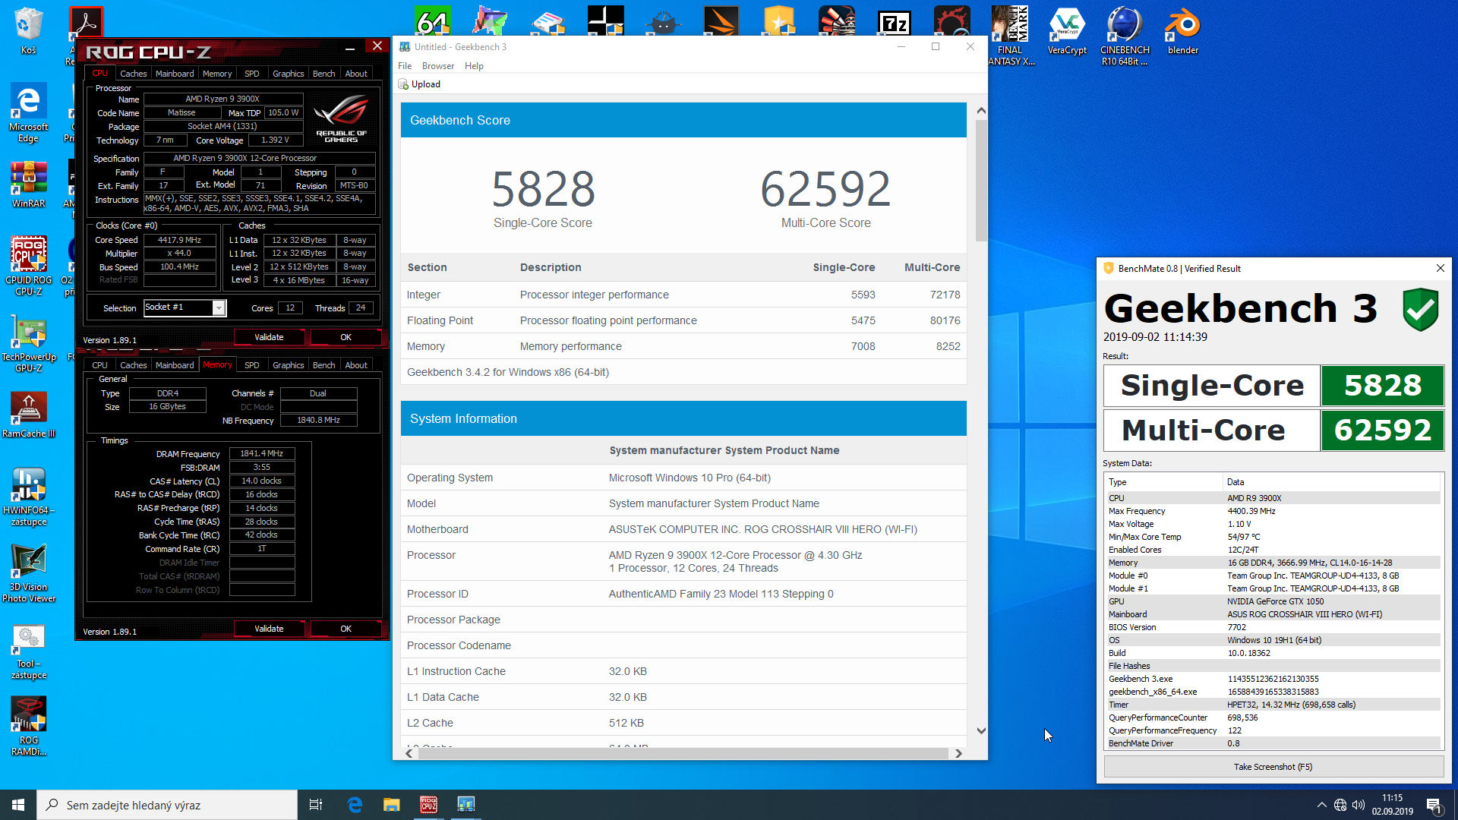Open the FINAL FANTASY XV benchmark shortcut
Screen dimensions: 1458x820
coord(1010,35)
